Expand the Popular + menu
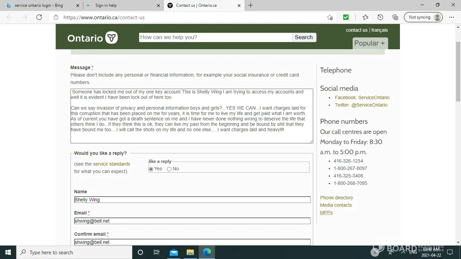 tap(370, 43)
